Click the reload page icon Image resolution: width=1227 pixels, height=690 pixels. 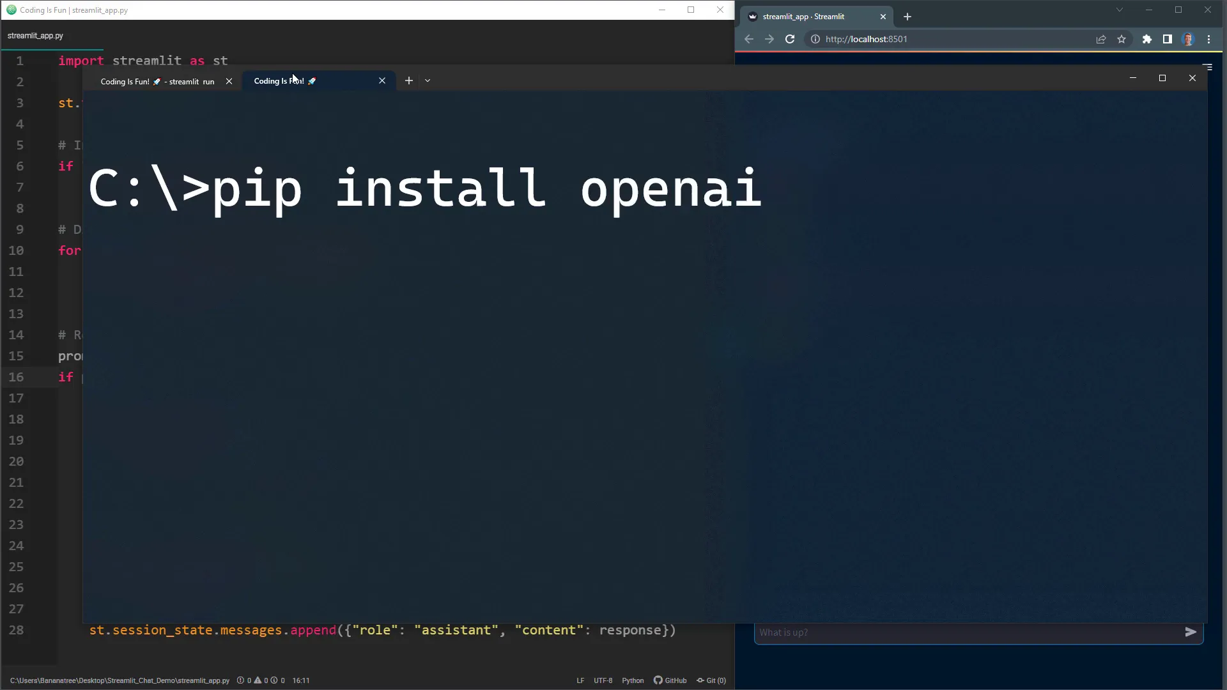(x=790, y=39)
